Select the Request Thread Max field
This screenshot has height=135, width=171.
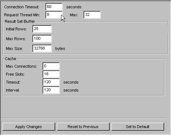(92, 15)
